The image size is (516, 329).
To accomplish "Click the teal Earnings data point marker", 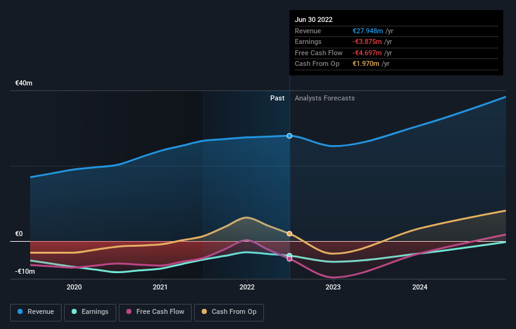I will [289, 256].
